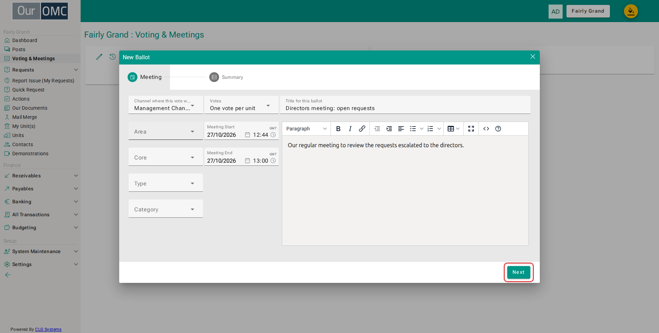
Task: Apply italic formatting in the editor toolbar
Action: tap(350, 129)
